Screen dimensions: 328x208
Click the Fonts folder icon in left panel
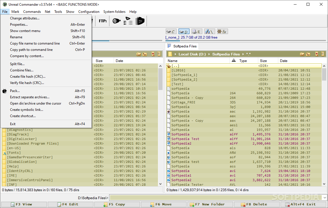click(5, 153)
